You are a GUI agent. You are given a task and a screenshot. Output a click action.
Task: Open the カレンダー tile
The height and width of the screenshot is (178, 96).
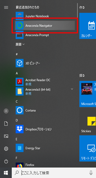point(88,26)
